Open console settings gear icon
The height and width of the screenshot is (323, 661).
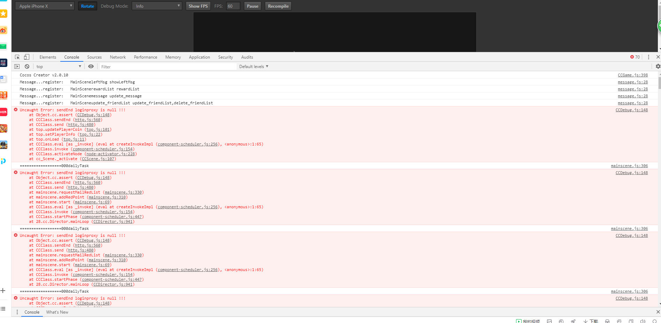pyautogui.click(x=658, y=67)
